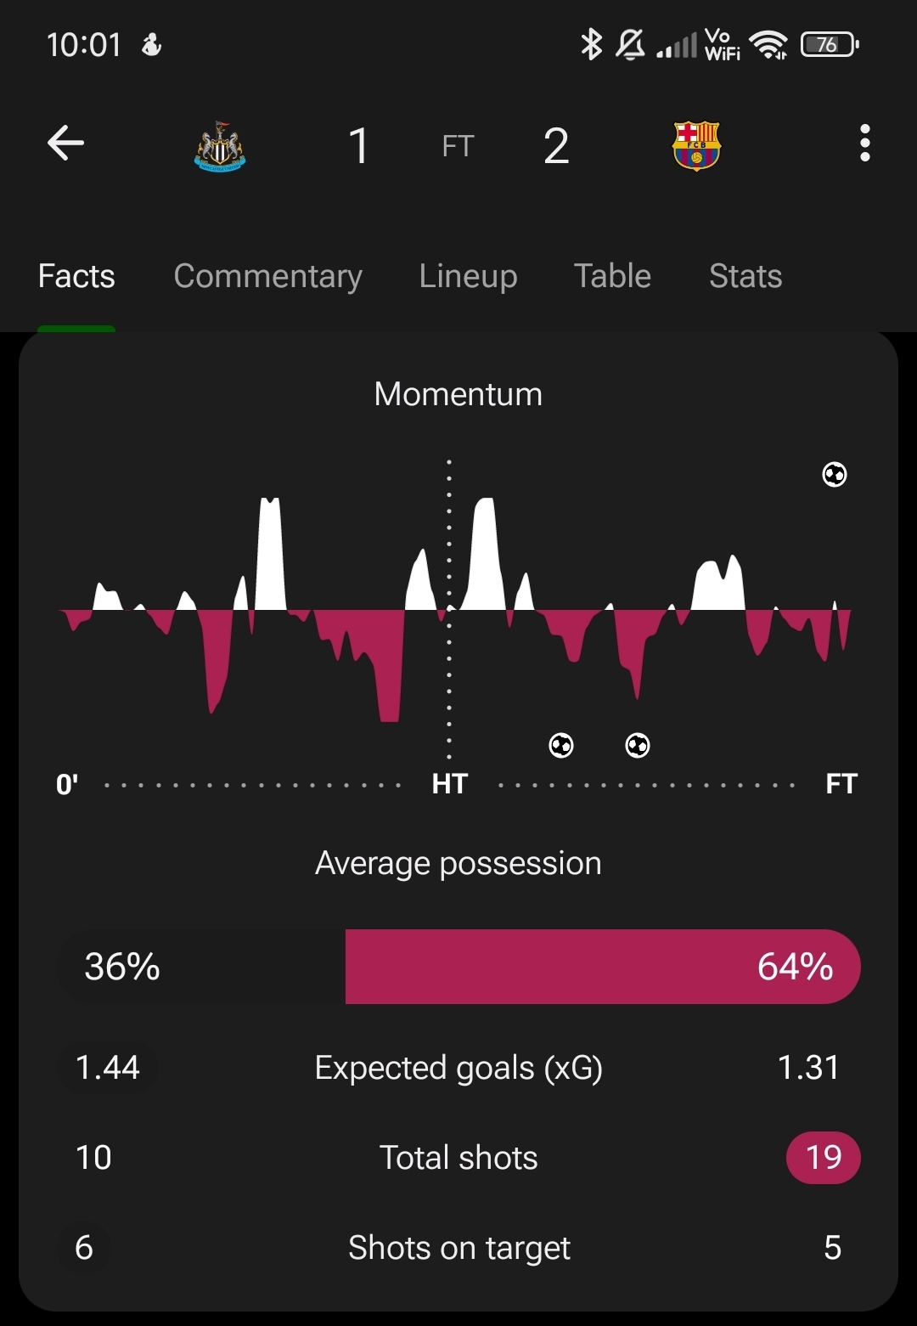Screen dimensions: 917x1326
Task: Tap the 64% possession bar
Action: pyautogui.click(x=602, y=967)
